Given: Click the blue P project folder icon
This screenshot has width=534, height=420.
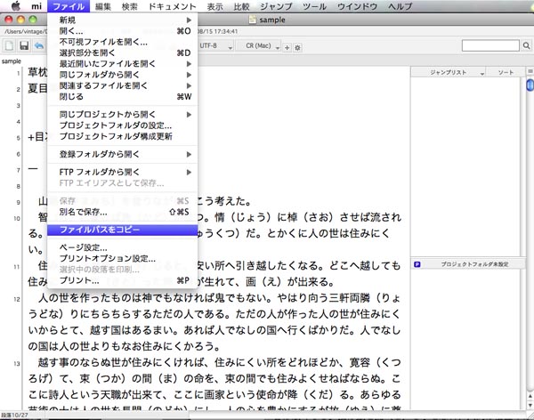Looking at the screenshot, I should (417, 264).
